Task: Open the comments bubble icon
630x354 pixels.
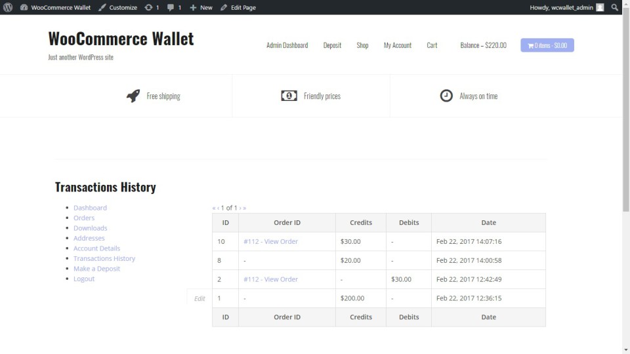Action: [x=171, y=7]
